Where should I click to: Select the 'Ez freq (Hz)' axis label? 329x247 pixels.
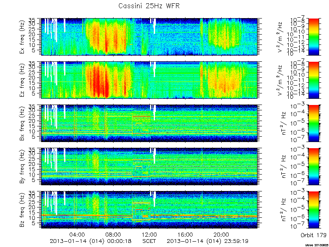pyautogui.click(x=23, y=80)
